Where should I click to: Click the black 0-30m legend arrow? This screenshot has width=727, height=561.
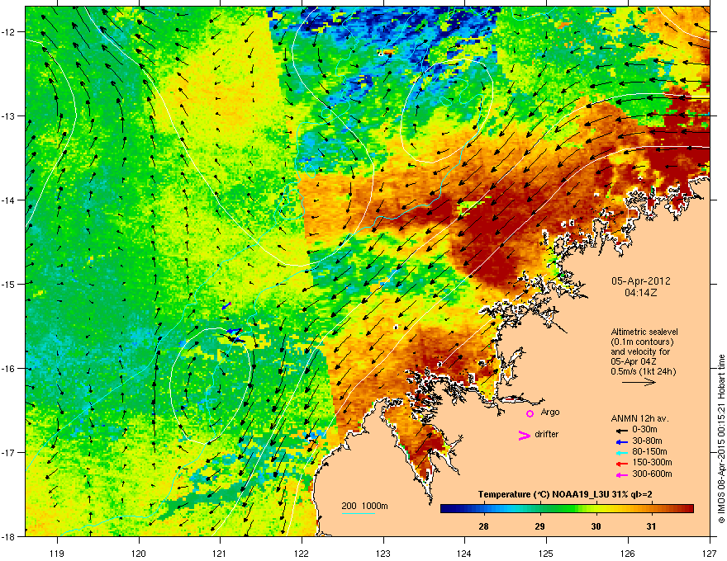tap(622, 431)
